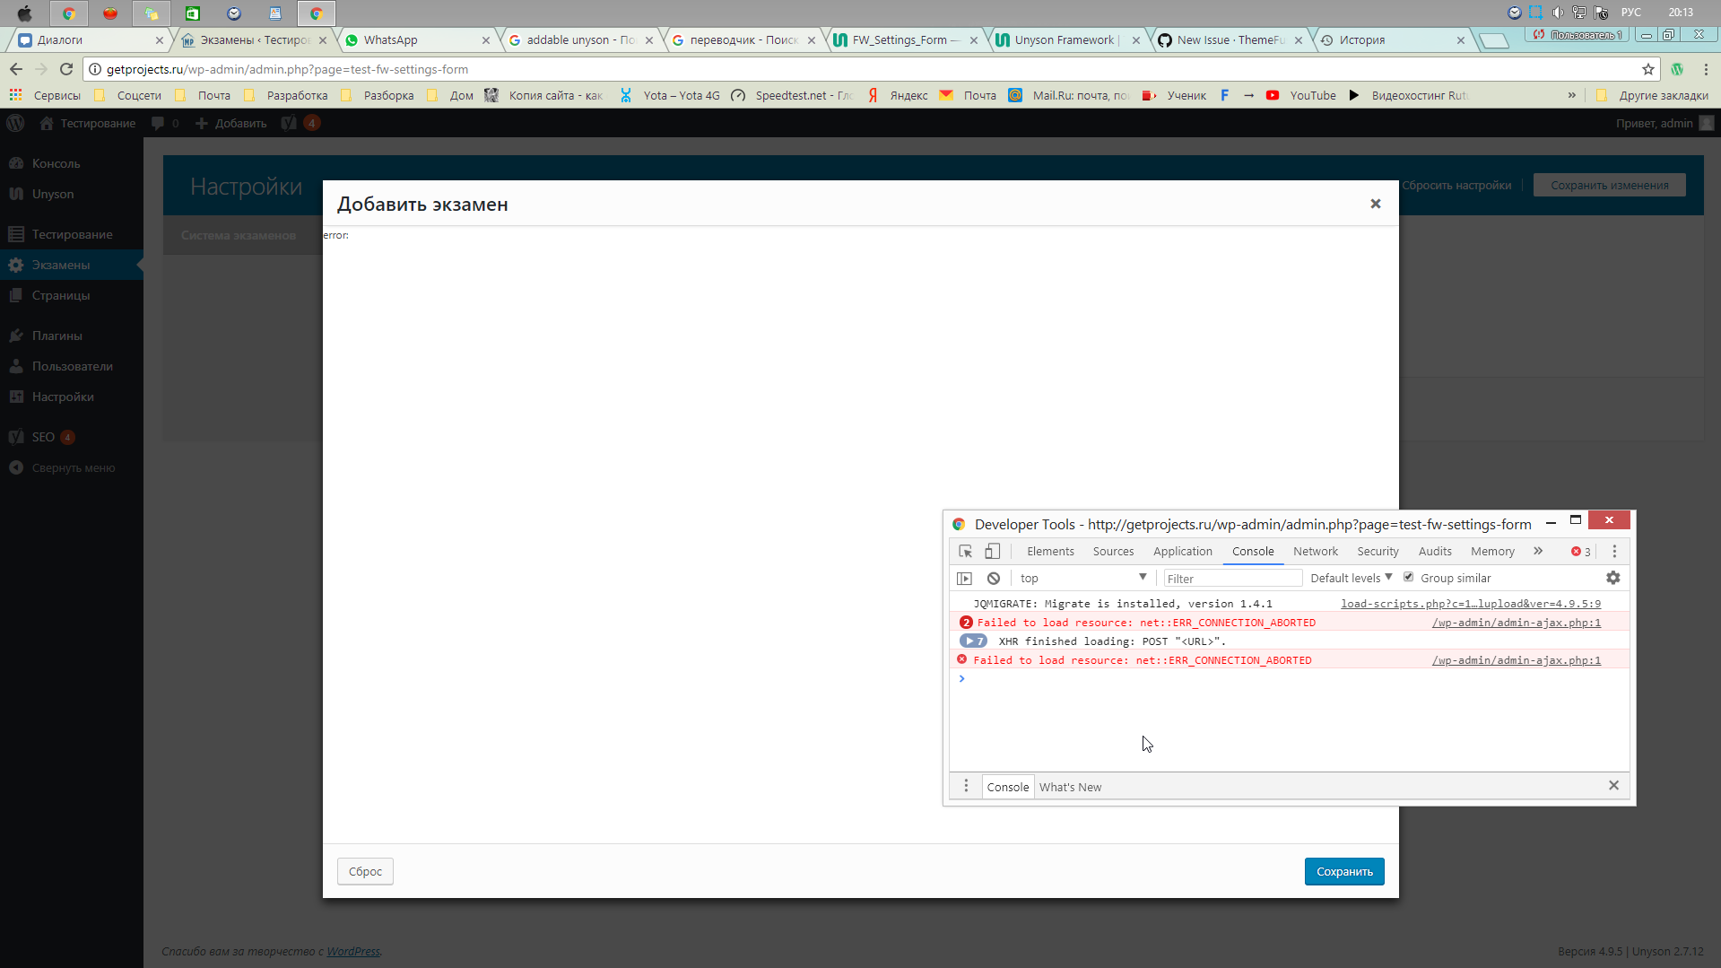Open SEO item in the WP sidebar
This screenshot has width=1721, height=968.
(72, 437)
